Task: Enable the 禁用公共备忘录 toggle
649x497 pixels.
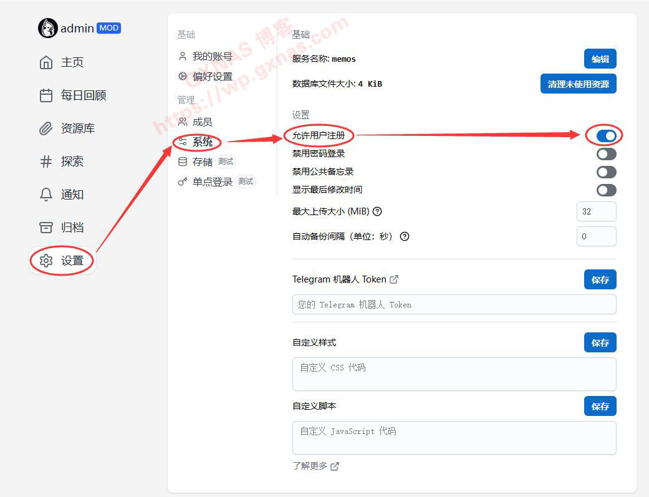Action: point(606,171)
